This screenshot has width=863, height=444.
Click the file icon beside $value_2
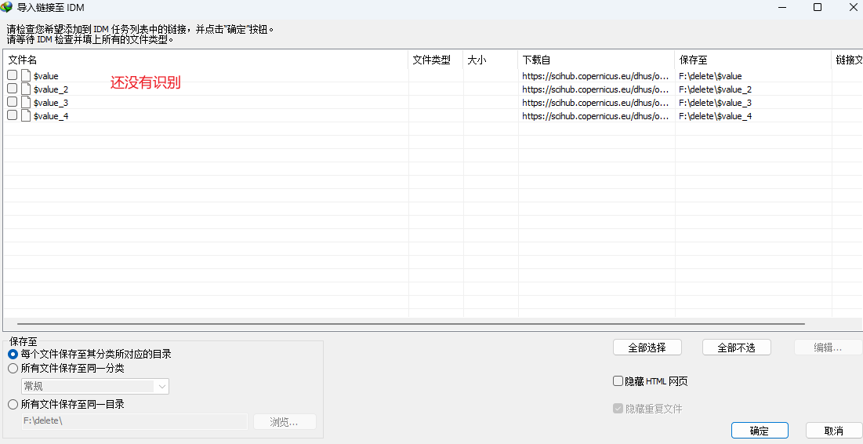pos(26,89)
